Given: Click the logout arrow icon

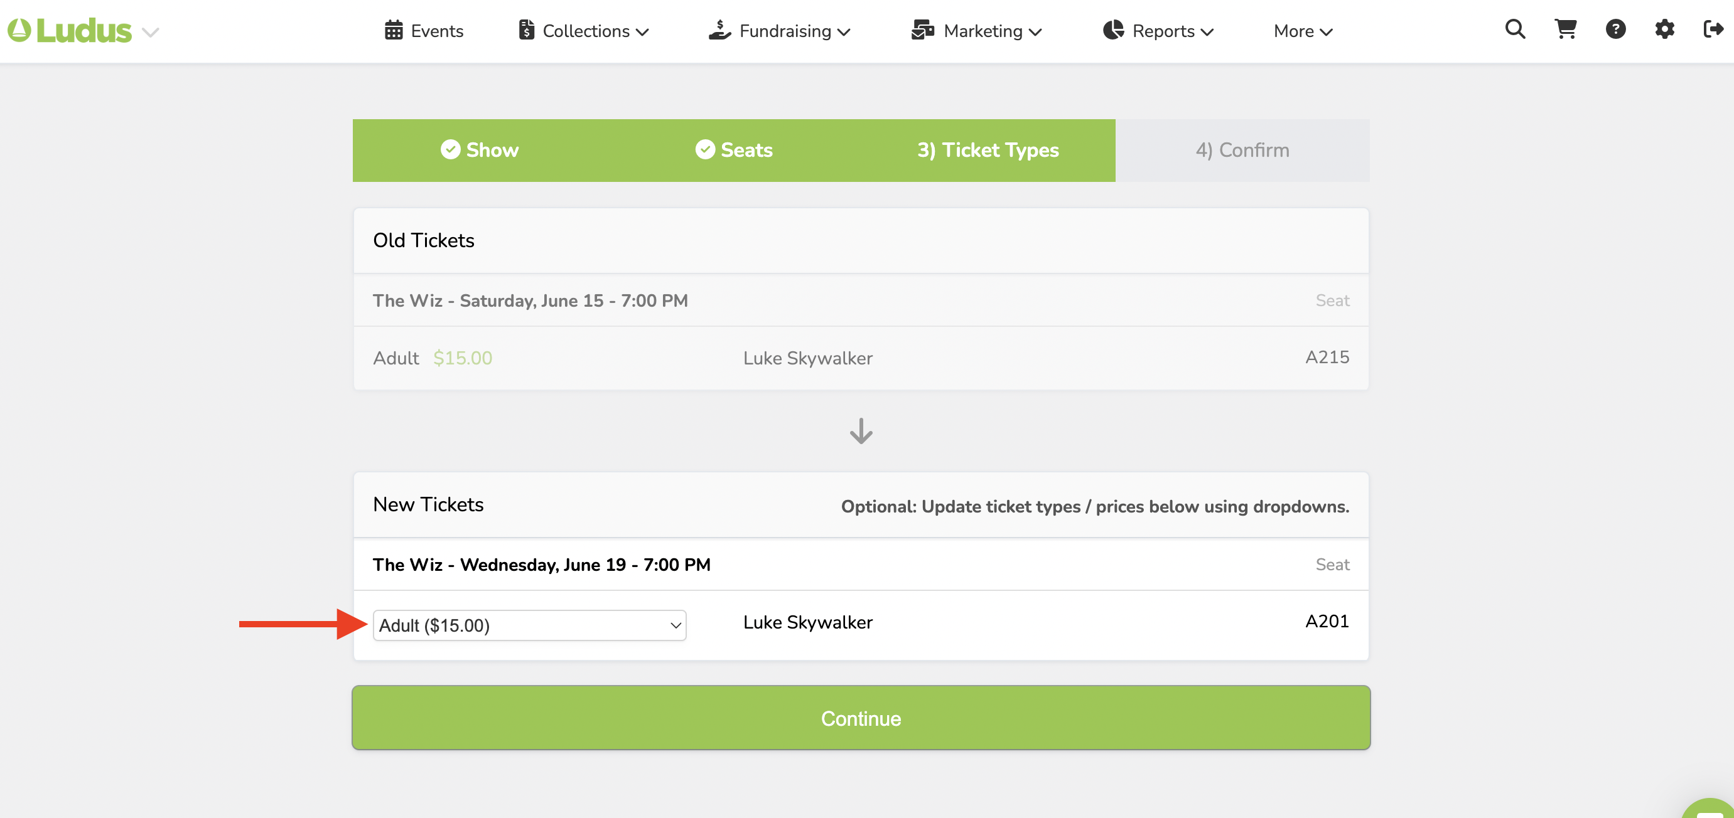Looking at the screenshot, I should click(x=1713, y=29).
